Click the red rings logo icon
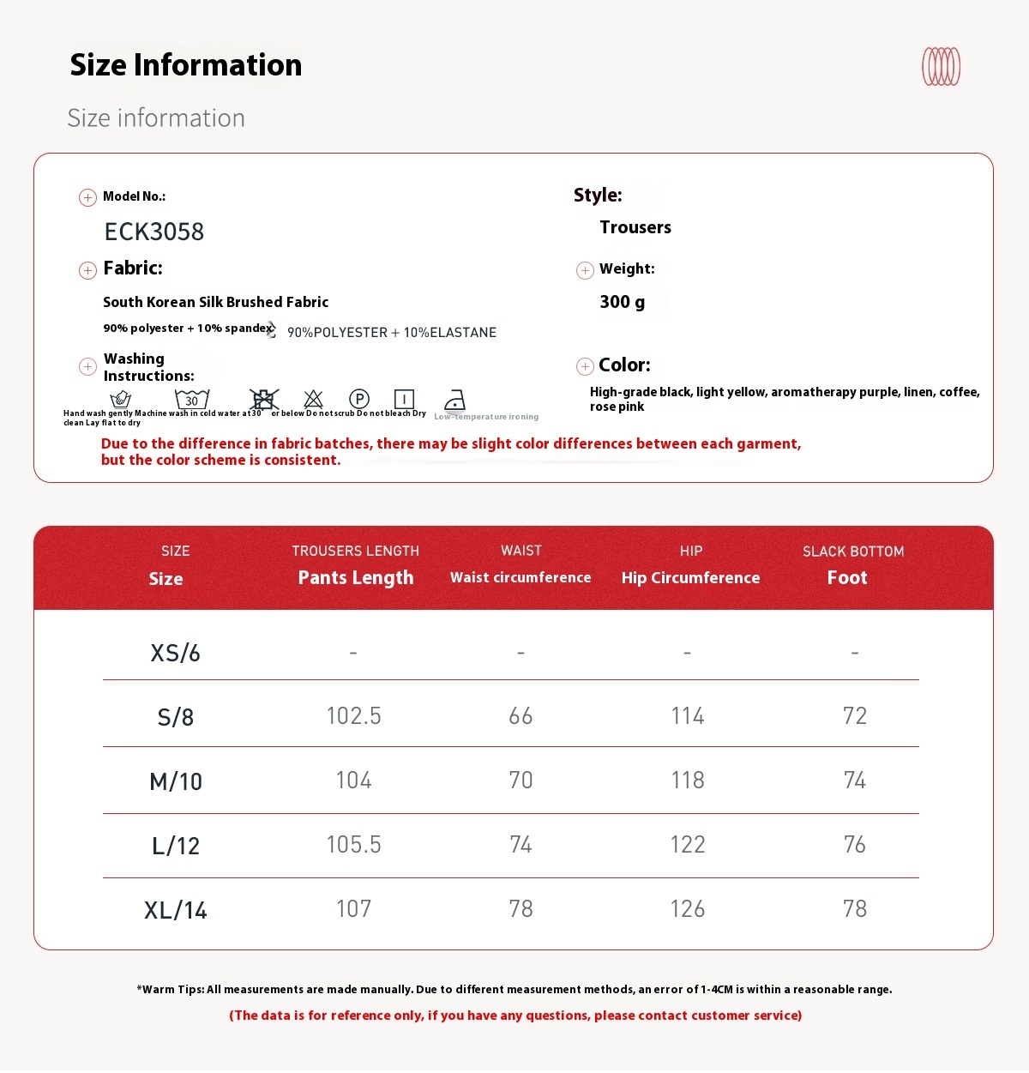1029x1073 pixels. click(941, 66)
